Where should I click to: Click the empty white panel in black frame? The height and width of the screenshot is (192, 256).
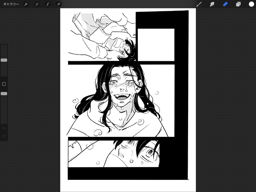click(x=156, y=45)
